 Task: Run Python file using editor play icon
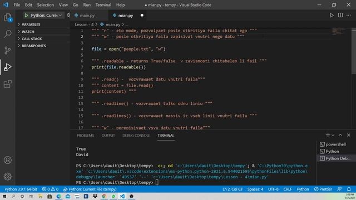[332, 16]
